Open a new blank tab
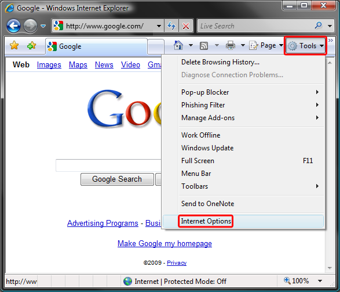340x292 pixels. point(156,46)
